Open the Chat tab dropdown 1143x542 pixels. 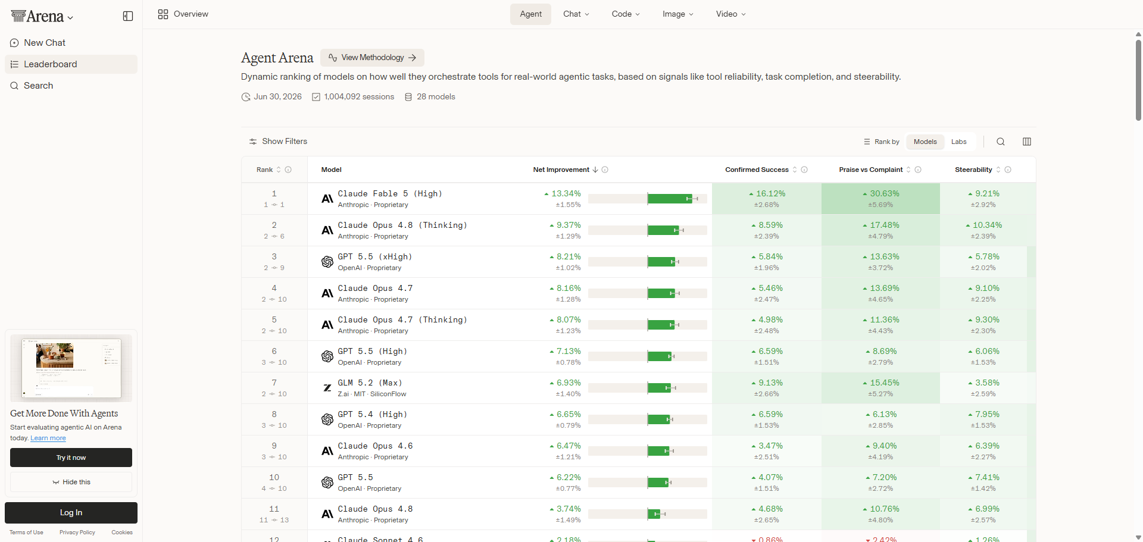(576, 14)
